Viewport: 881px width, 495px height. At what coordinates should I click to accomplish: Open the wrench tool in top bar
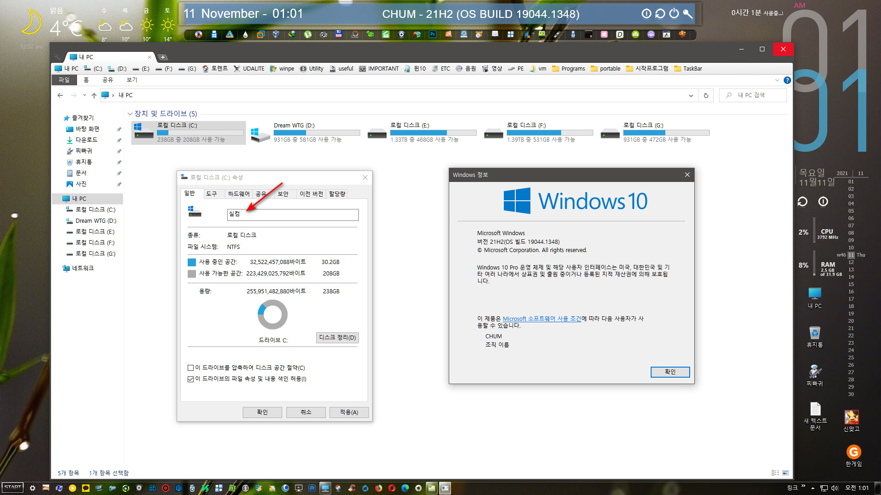[x=687, y=14]
